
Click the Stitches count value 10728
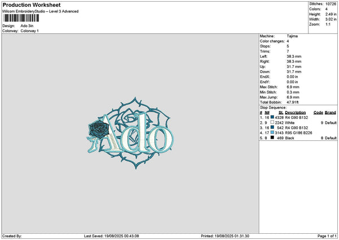pos(331,4)
